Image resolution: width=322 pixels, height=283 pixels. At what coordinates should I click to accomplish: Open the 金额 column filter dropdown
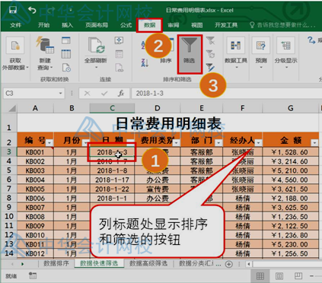point(314,143)
